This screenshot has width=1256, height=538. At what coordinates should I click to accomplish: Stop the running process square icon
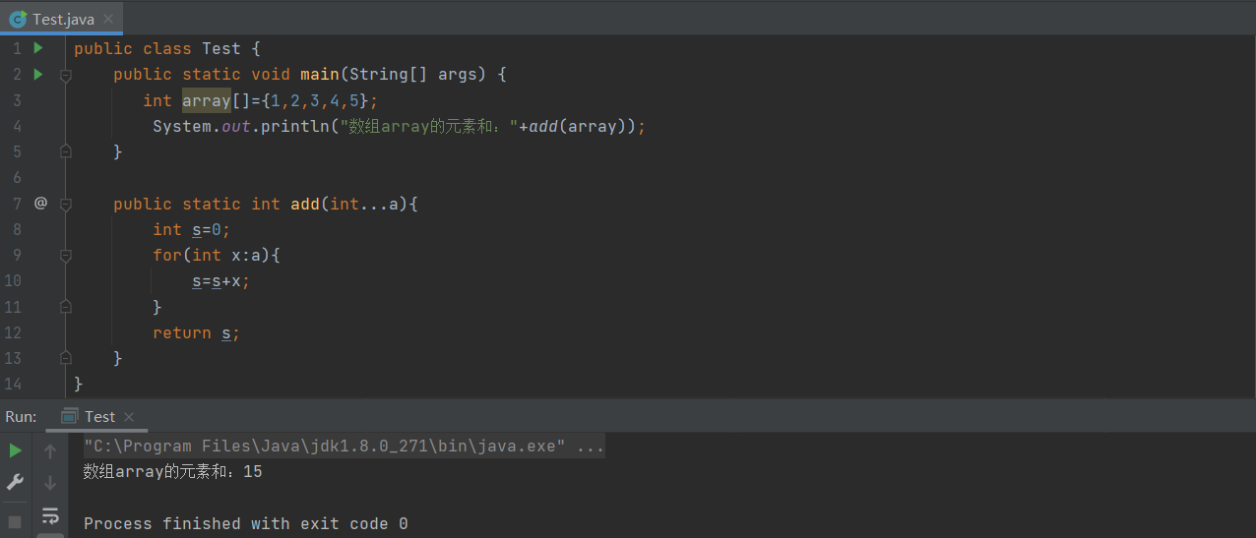[x=15, y=521]
